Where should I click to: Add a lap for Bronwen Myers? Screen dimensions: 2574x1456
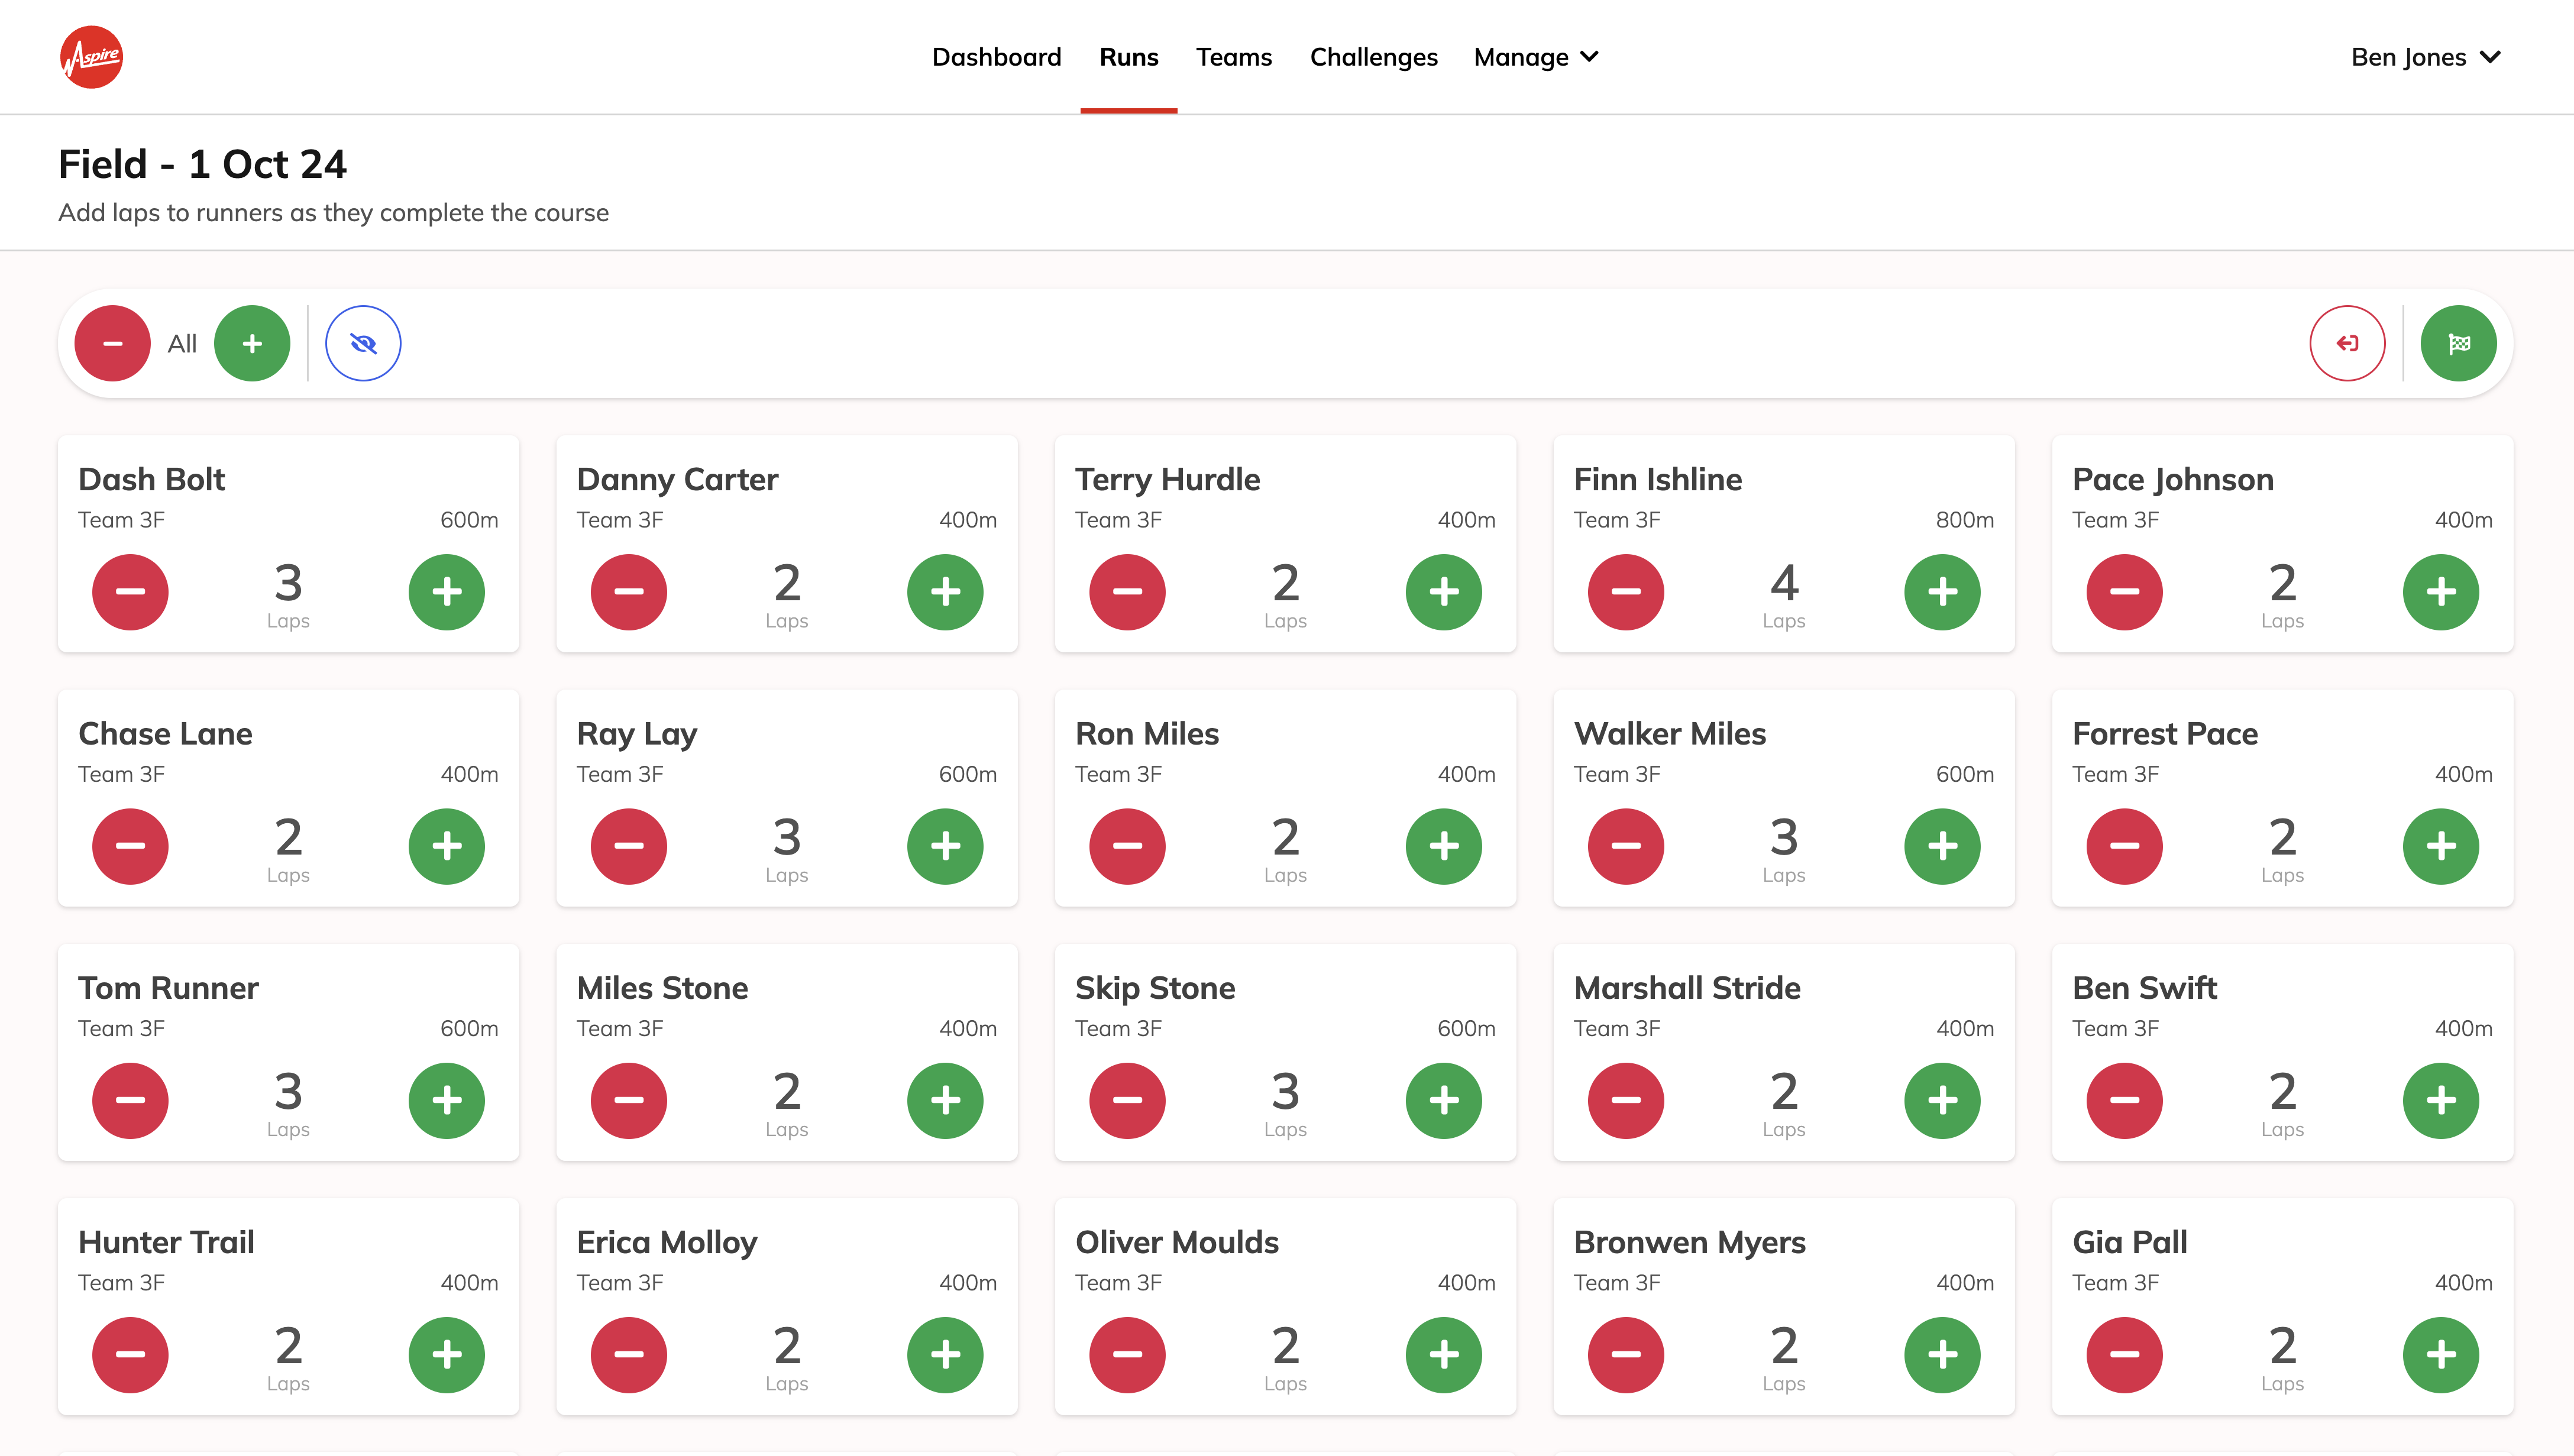1942,1355
